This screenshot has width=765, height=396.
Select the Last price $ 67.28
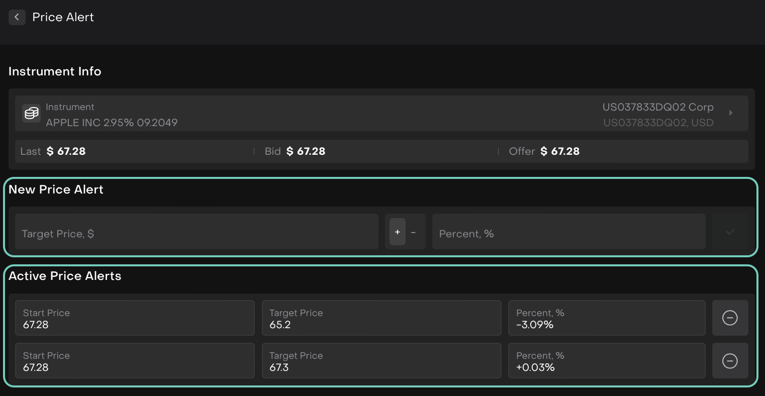66,151
